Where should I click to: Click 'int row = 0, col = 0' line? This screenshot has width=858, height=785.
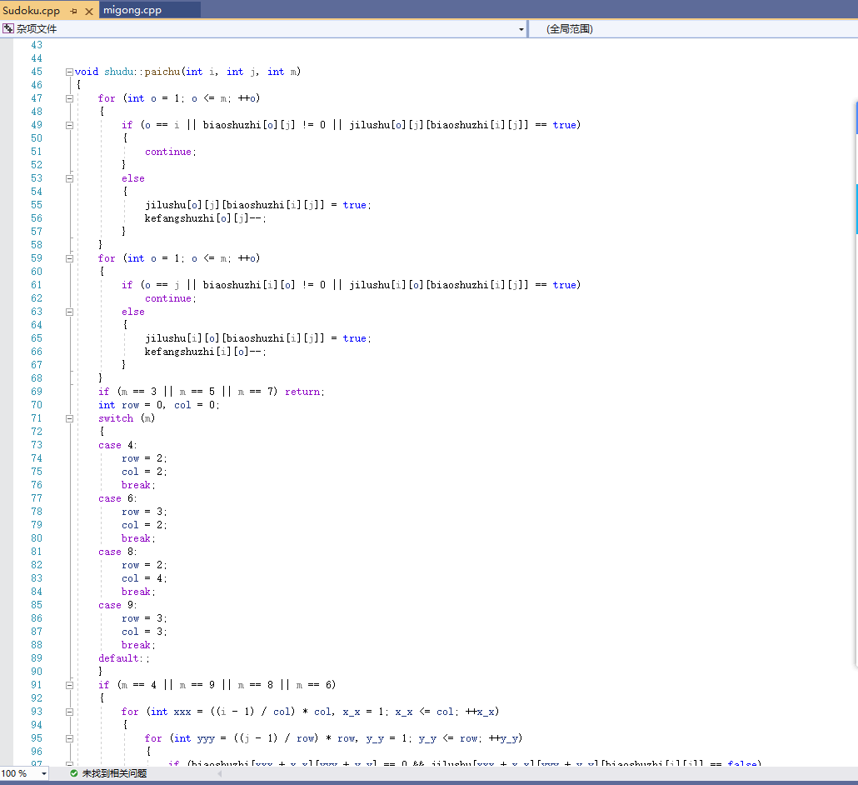click(158, 405)
